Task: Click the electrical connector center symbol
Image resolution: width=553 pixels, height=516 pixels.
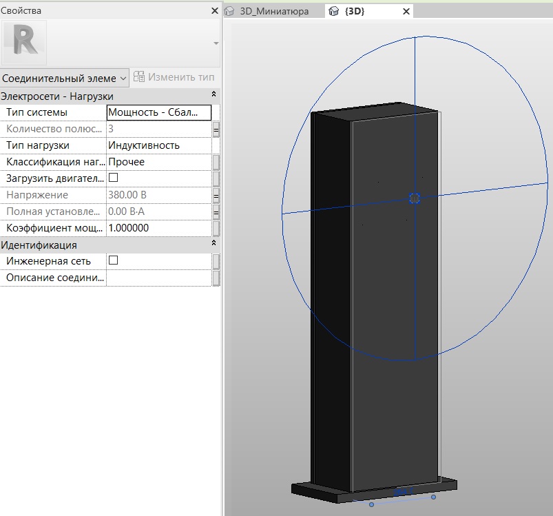Action: pos(415,198)
